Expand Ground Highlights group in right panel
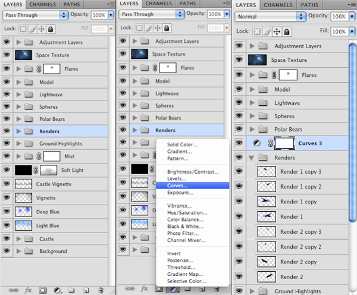357x295 pixels. click(252, 291)
